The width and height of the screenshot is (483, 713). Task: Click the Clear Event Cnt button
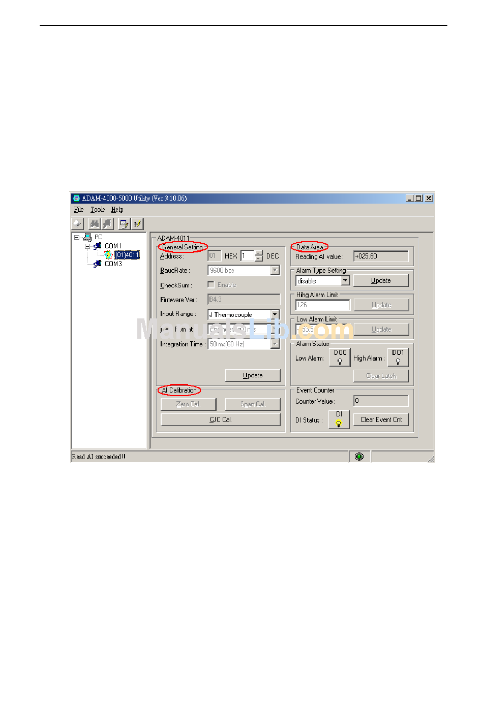point(381,419)
